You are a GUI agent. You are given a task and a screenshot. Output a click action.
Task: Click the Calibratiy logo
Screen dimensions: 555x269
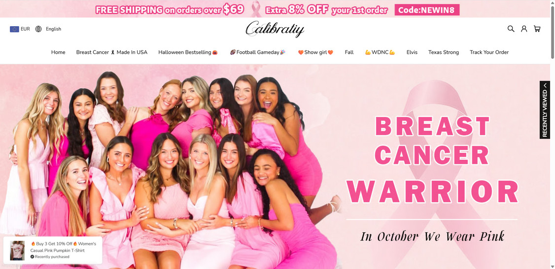point(275,29)
